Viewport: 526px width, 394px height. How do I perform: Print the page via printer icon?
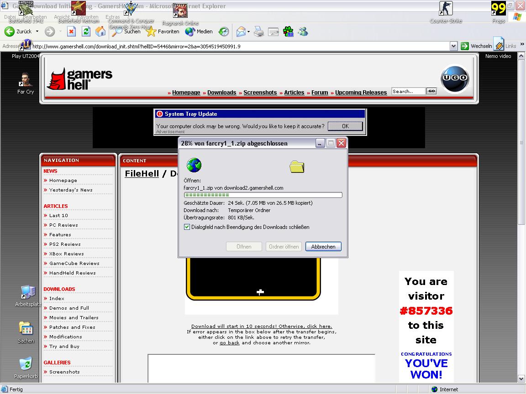(x=258, y=31)
